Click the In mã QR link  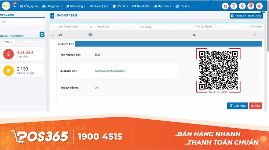(223, 92)
